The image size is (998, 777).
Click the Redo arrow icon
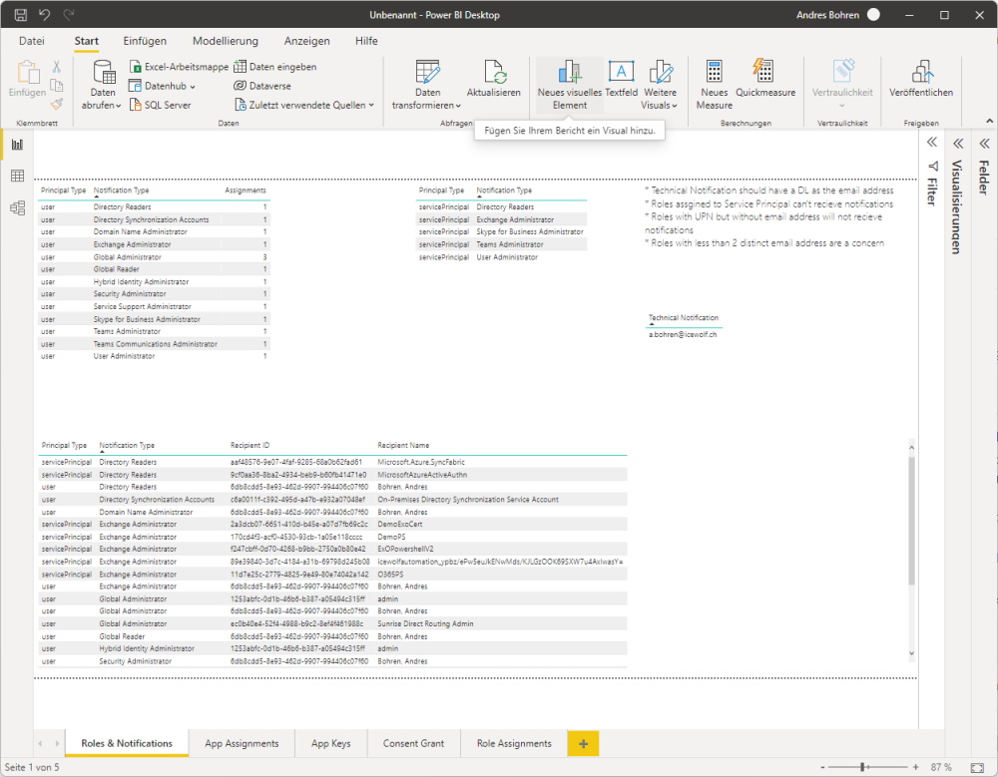69,15
